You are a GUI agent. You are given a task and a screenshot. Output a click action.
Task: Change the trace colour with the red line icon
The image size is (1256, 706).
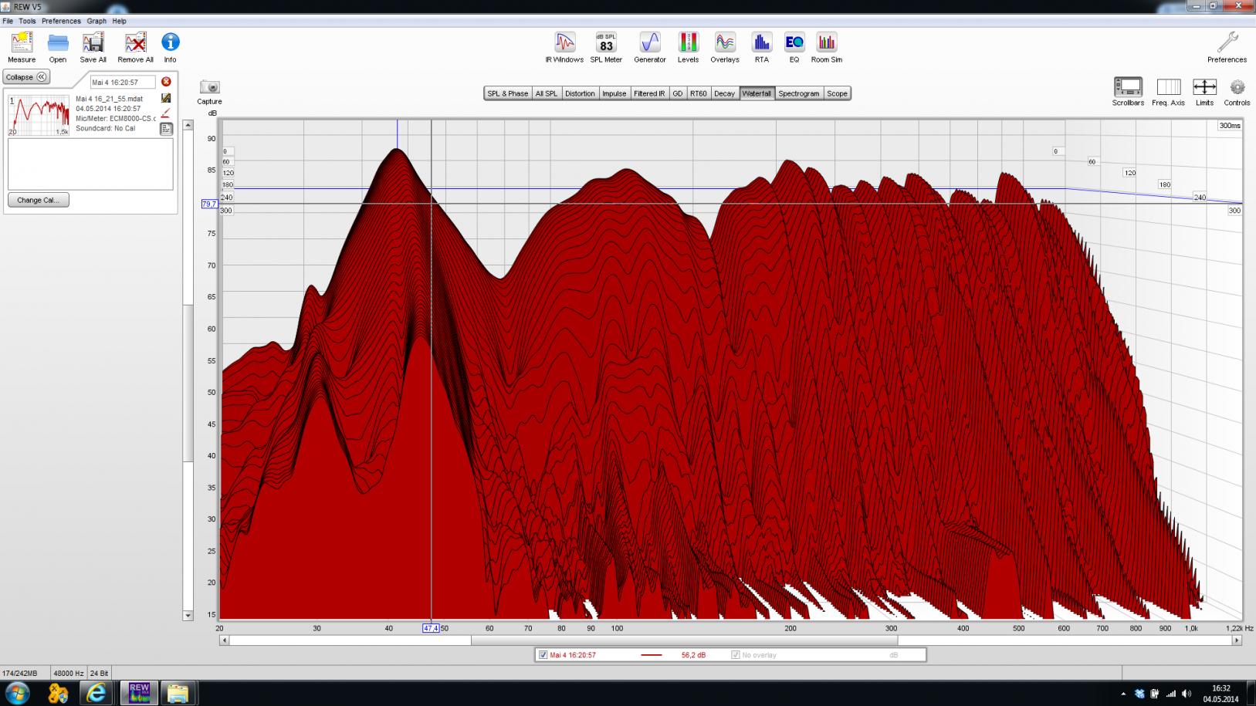(166, 113)
